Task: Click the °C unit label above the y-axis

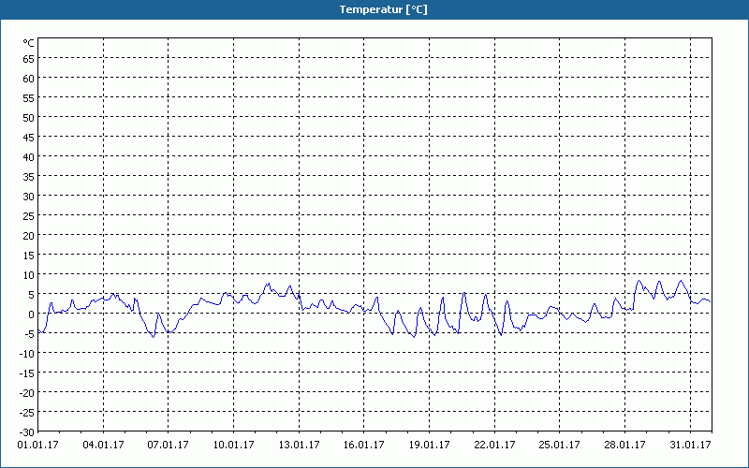Action: (28, 43)
